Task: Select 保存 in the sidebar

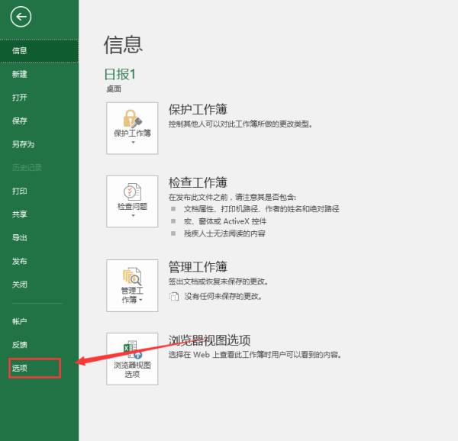Action: (x=39, y=121)
